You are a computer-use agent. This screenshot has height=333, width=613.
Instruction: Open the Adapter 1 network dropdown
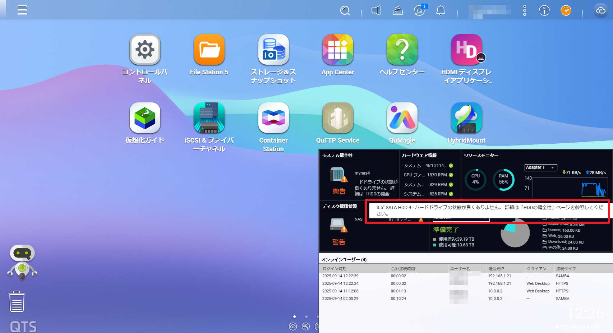coord(541,167)
